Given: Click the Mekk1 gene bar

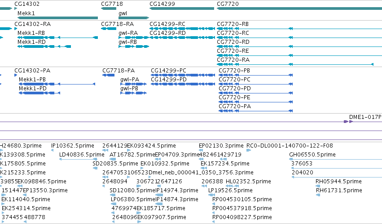Looking at the screenshot, I should [x=58, y=18].
